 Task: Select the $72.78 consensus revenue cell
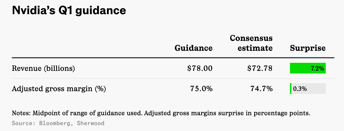click(260, 68)
